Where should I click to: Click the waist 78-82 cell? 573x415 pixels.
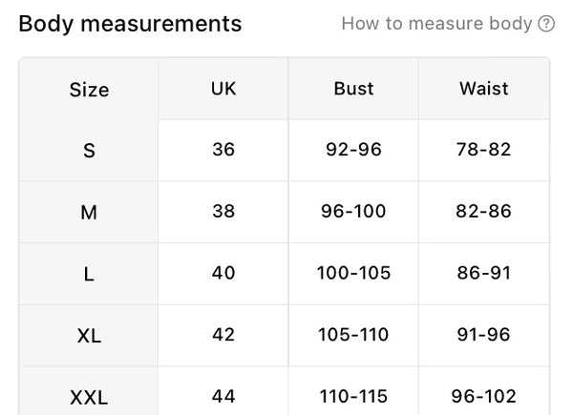(484, 151)
